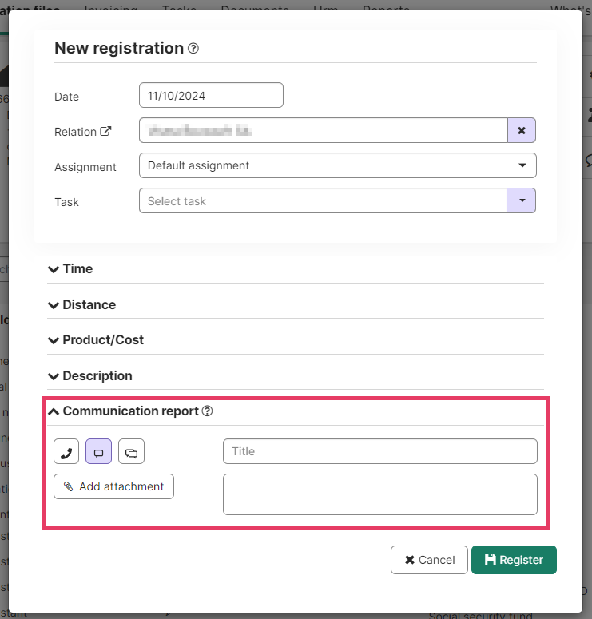Select the phone call communication type icon
The height and width of the screenshot is (619, 592).
click(66, 451)
